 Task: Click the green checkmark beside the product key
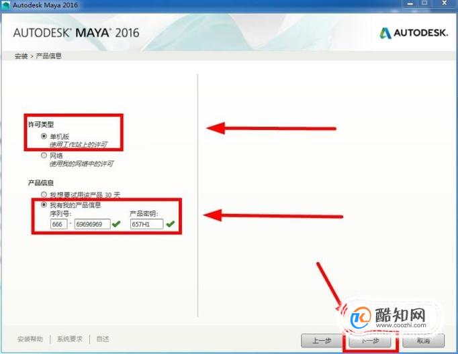click(x=171, y=224)
